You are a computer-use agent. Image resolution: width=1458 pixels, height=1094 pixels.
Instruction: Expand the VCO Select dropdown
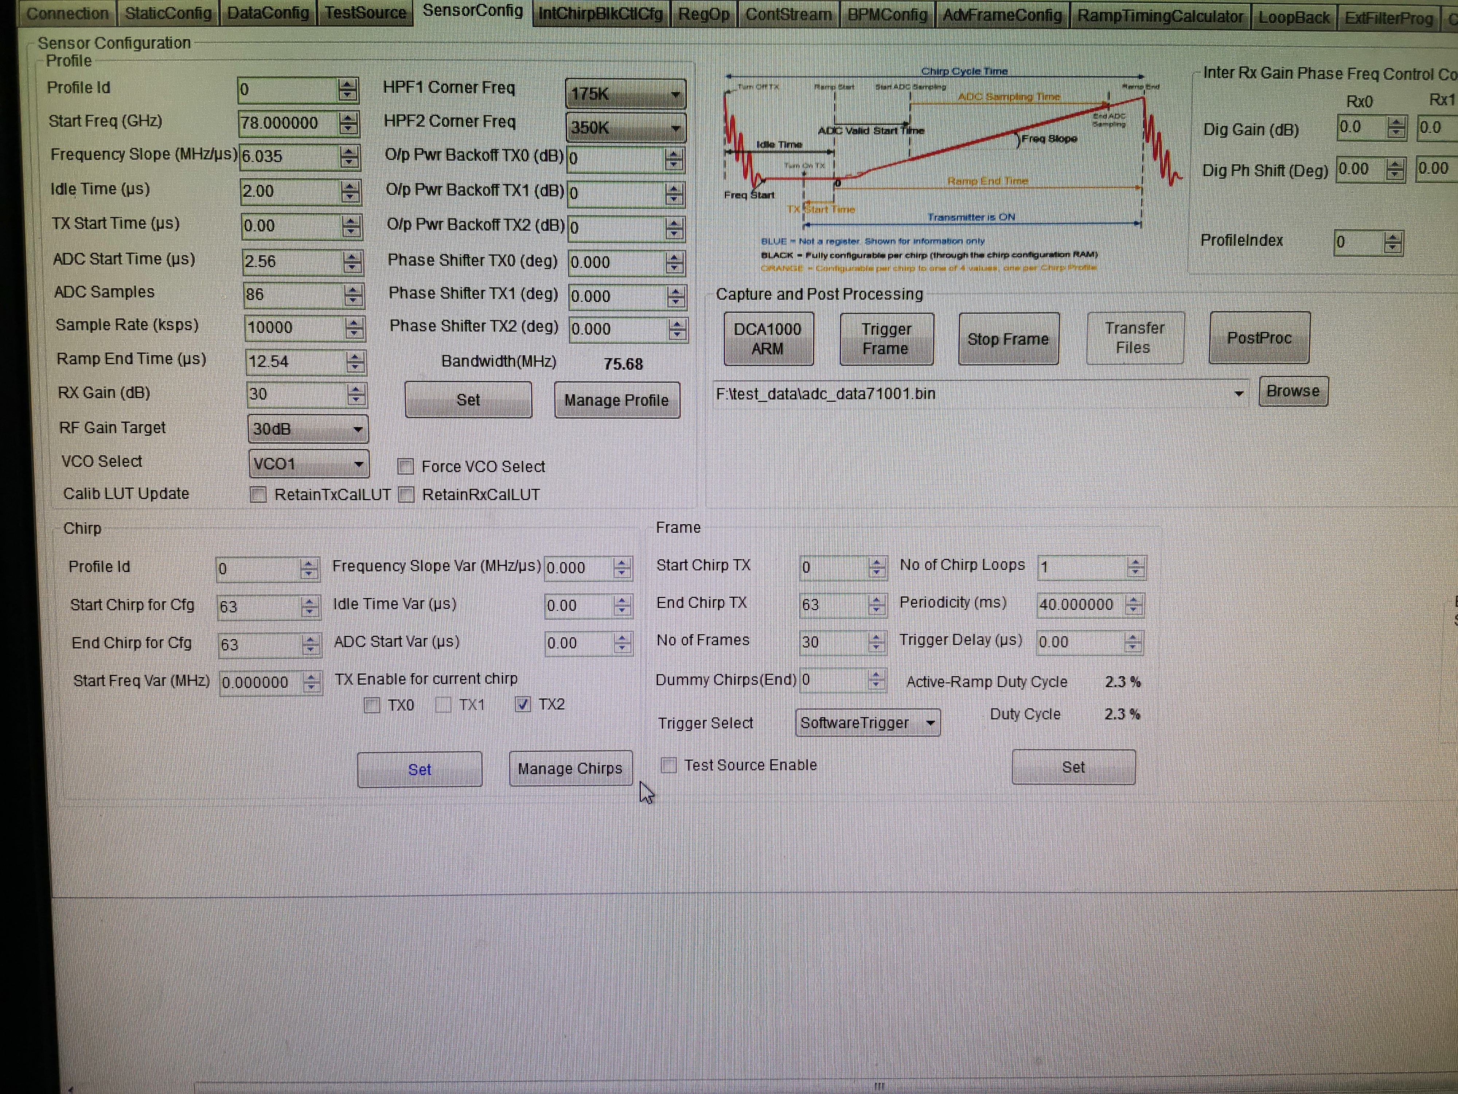(x=308, y=464)
